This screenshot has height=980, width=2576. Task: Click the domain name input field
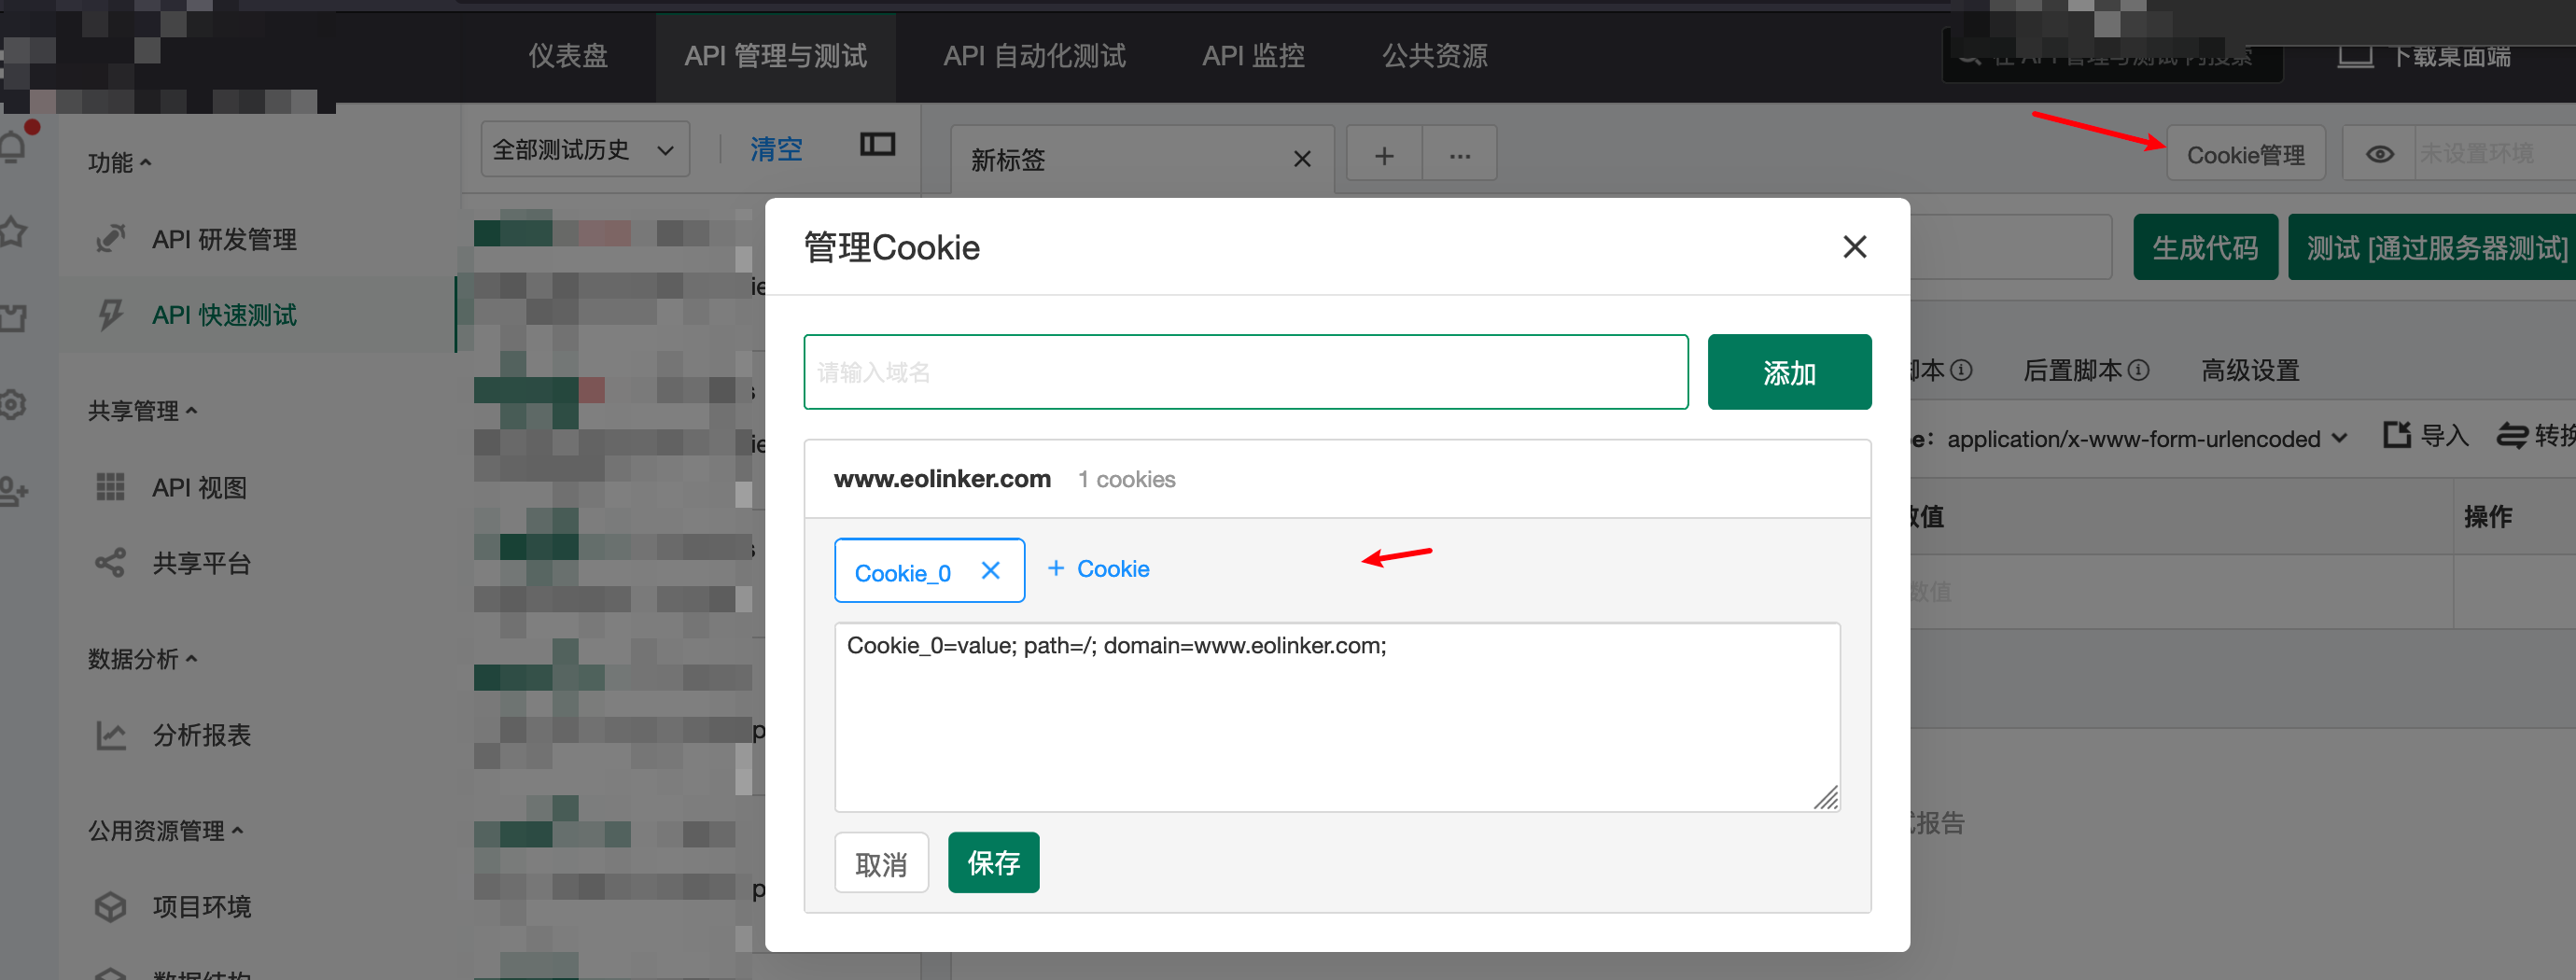(1245, 372)
